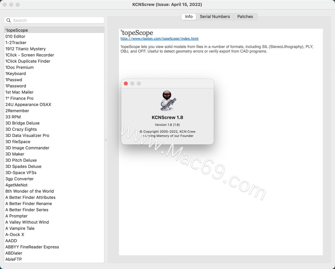Click inside the Search field
This screenshot has height=269, width=335.
pos(54,20)
